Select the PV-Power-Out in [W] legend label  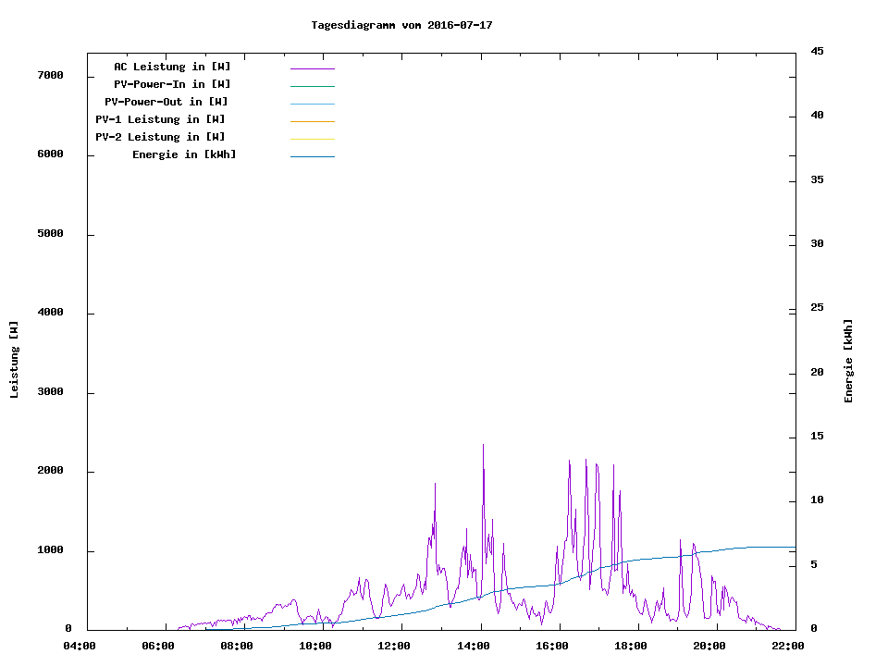pyautogui.click(x=166, y=102)
